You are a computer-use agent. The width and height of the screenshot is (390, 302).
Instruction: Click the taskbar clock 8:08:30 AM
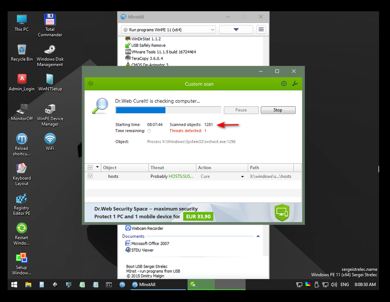tap(365, 285)
